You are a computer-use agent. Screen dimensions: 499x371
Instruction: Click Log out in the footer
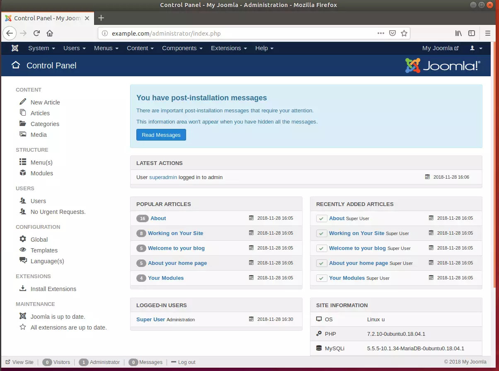(183, 362)
